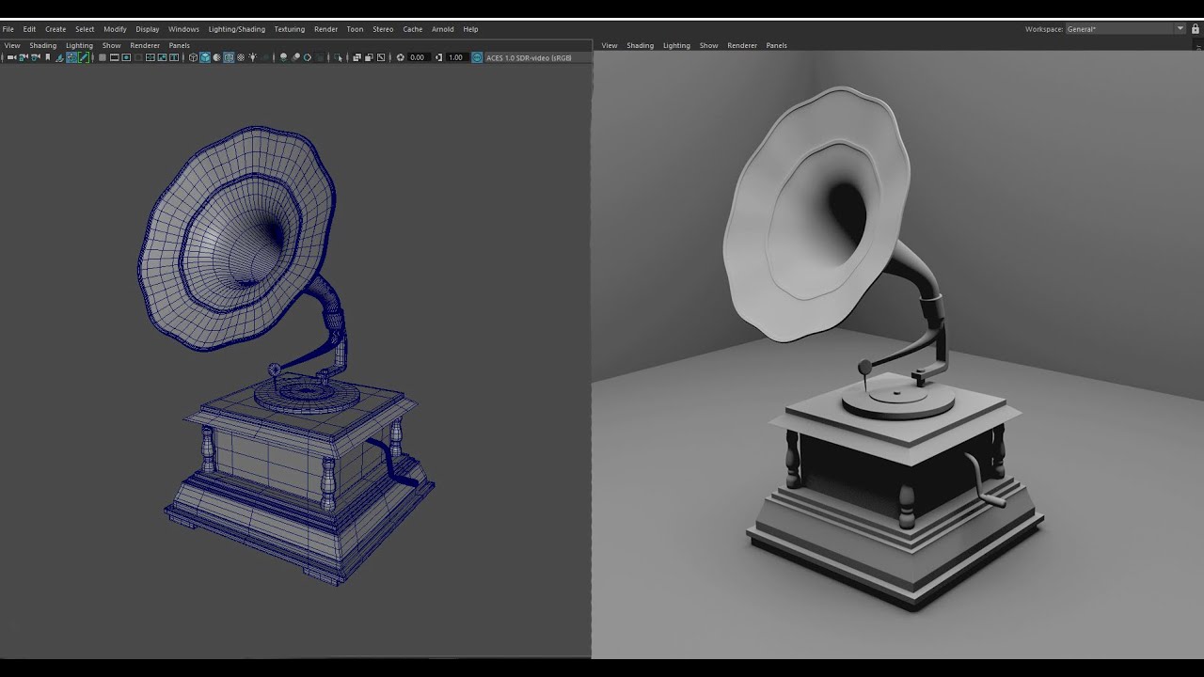This screenshot has width=1204, height=677.
Task: Open the Create menu
Action: pyautogui.click(x=55, y=29)
